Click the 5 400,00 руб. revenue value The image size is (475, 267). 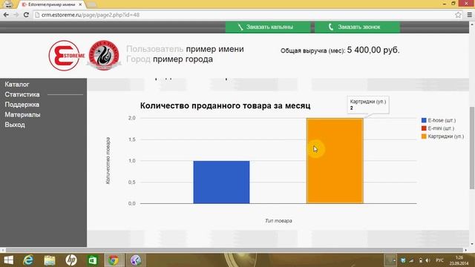(373, 50)
